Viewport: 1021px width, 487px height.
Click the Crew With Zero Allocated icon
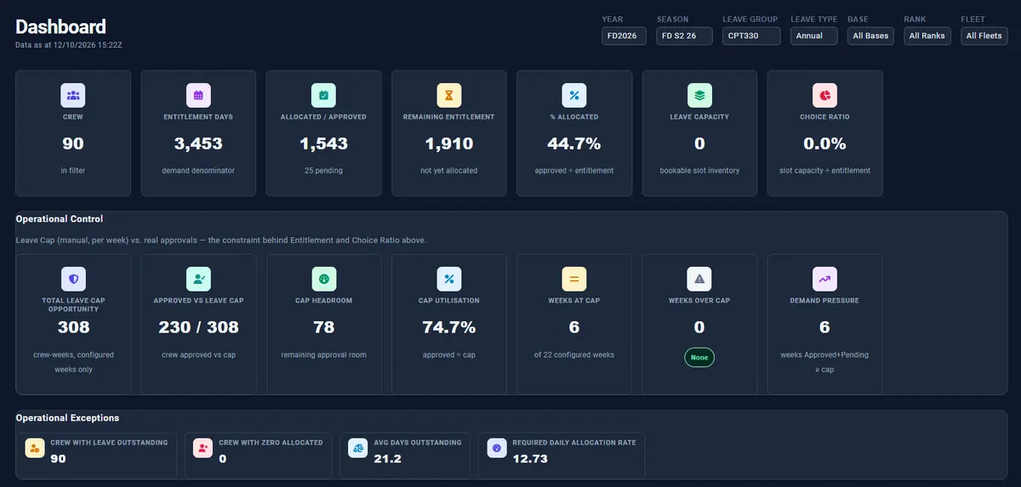tap(202, 448)
